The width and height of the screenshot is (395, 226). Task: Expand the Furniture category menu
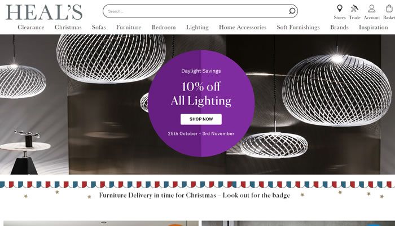(129, 27)
